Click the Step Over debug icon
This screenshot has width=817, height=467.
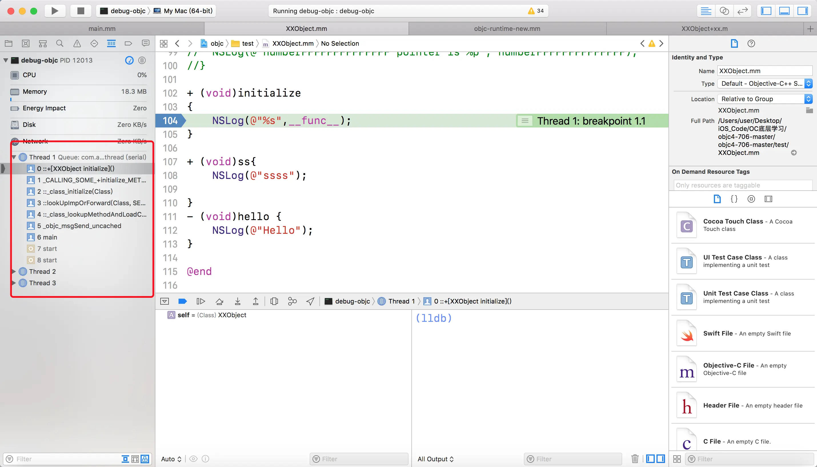219,301
